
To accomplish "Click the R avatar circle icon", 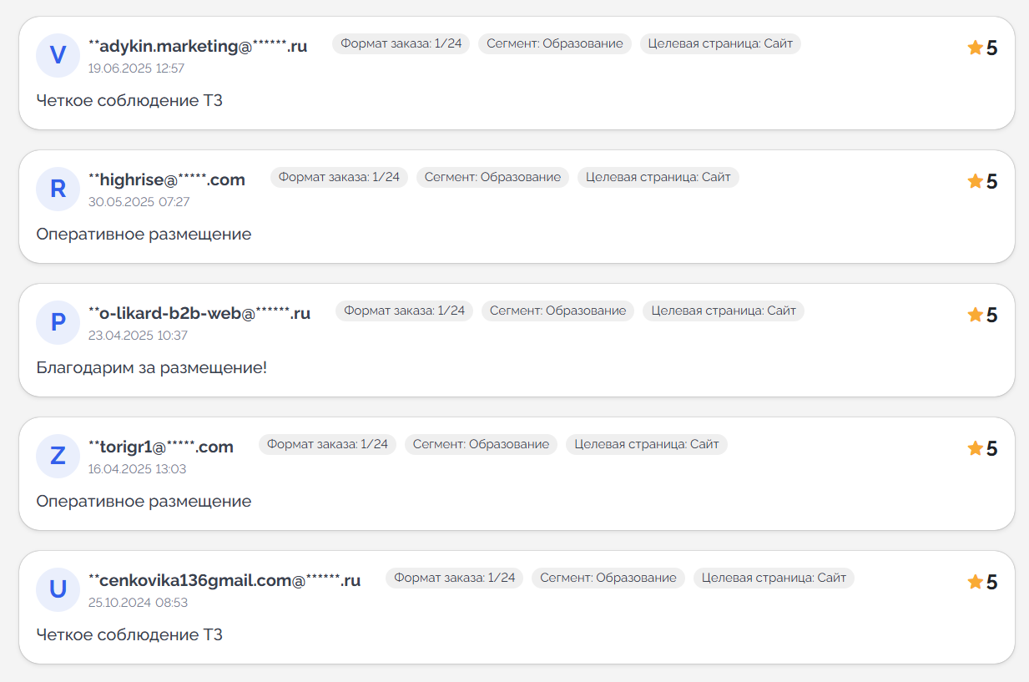I will click(x=58, y=189).
